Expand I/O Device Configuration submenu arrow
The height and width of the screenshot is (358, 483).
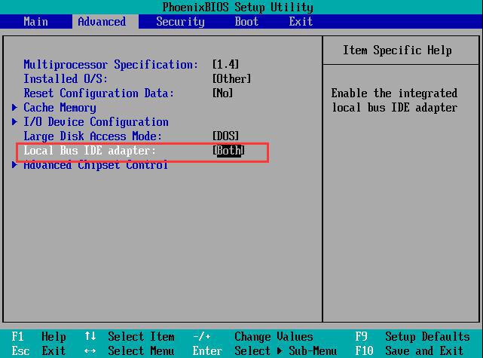[14, 121]
